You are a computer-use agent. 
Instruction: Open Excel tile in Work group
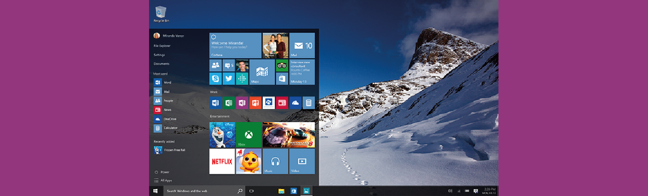[229, 103]
